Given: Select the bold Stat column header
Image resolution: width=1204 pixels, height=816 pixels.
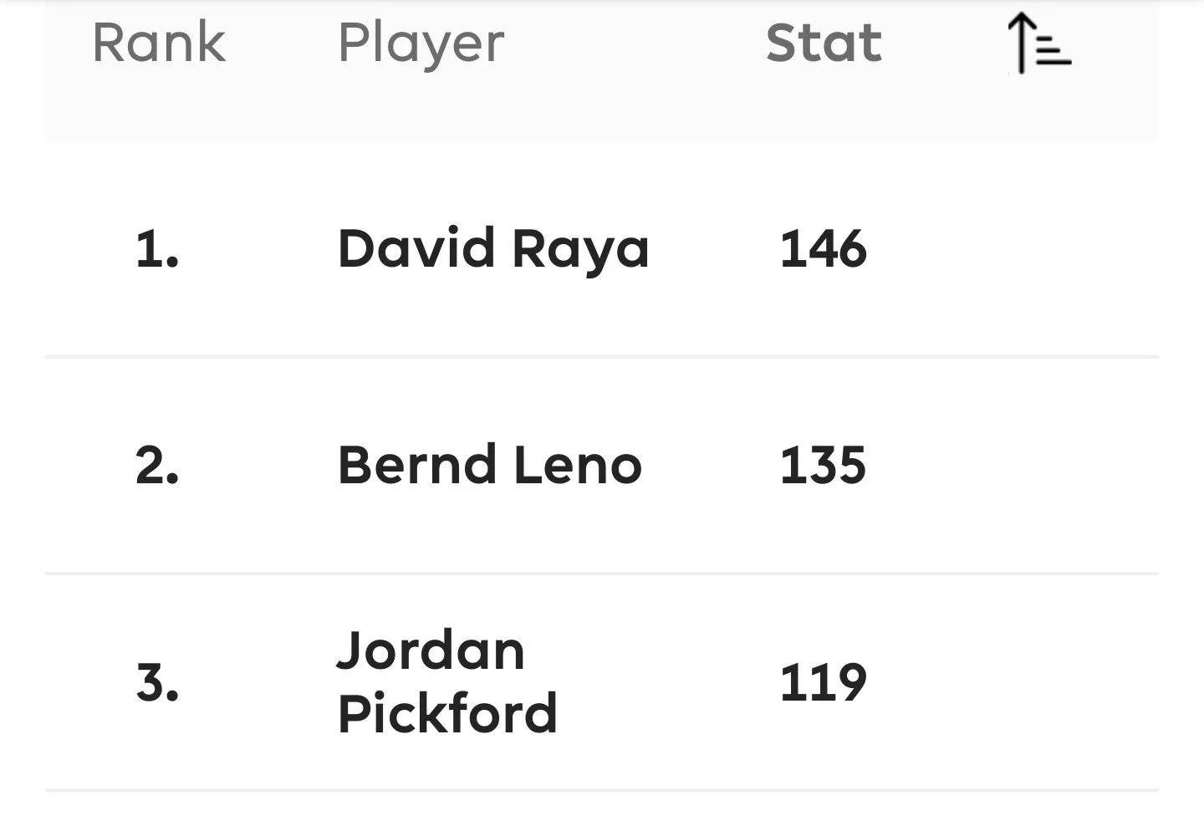Looking at the screenshot, I should 824,43.
